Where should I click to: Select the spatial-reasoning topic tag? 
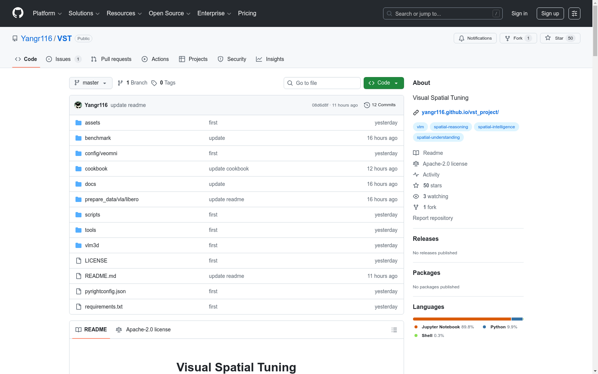click(451, 127)
